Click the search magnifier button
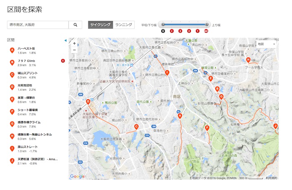Viewport: 292px width, 190px height. (x=75, y=25)
